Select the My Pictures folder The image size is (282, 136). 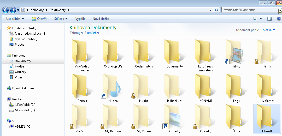(113, 119)
